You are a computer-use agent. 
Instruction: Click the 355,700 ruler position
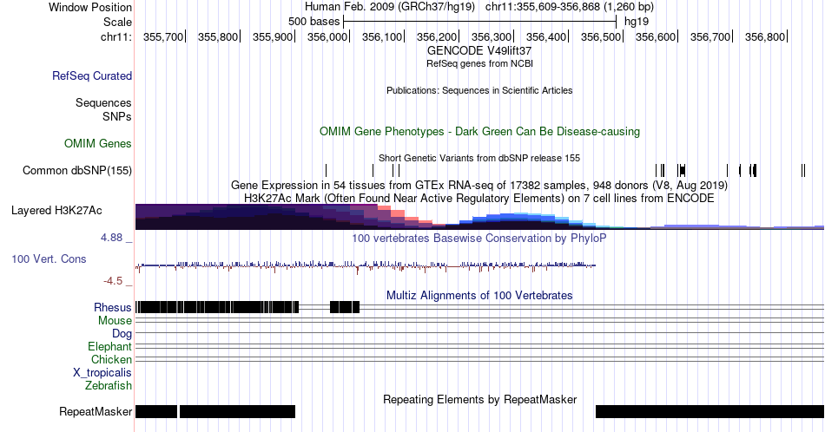163,36
